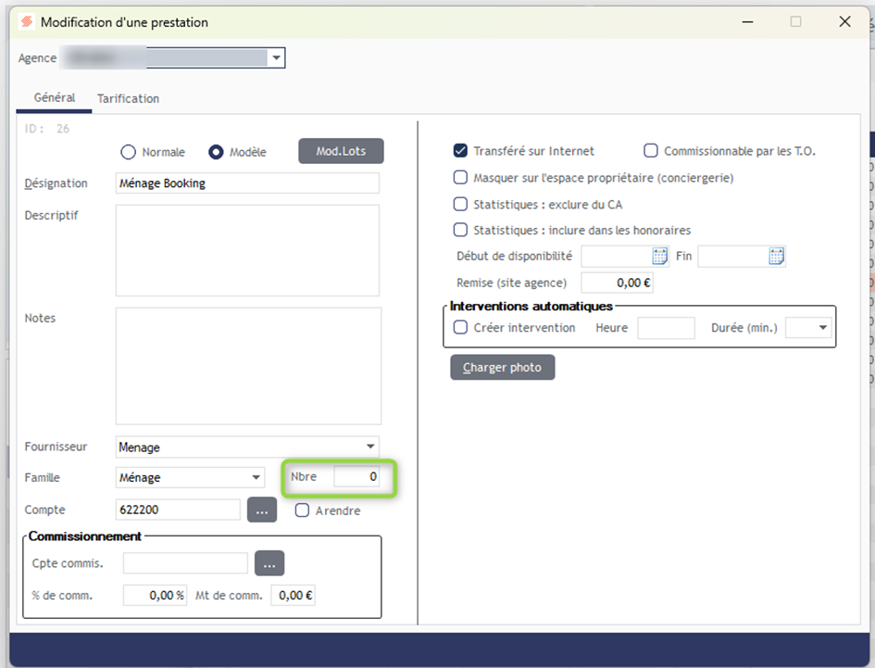Open calendar picker for Début de disponibilité
Image resolution: width=875 pixels, height=668 pixels.
[660, 256]
